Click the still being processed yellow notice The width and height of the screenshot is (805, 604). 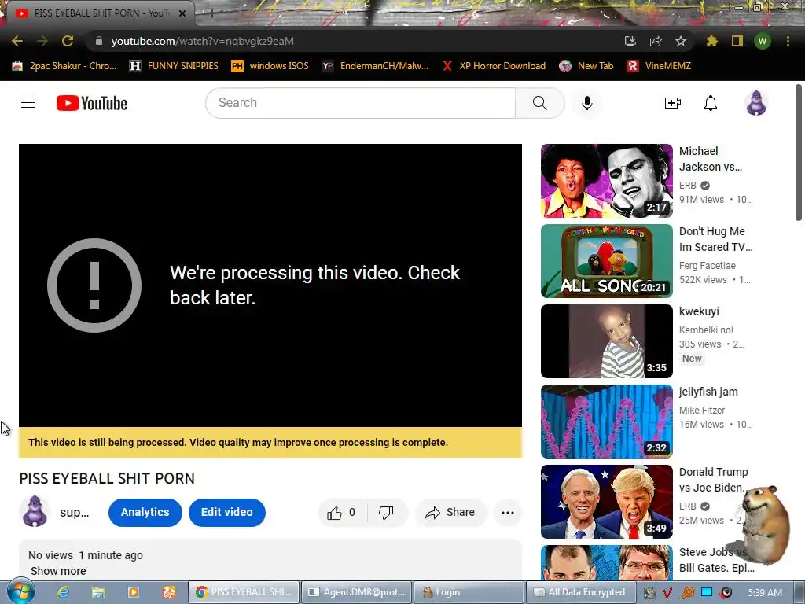(270, 442)
